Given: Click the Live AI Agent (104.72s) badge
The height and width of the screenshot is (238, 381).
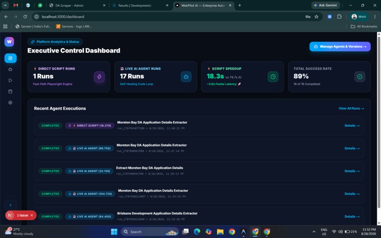Looking at the screenshot, I should [90, 194].
